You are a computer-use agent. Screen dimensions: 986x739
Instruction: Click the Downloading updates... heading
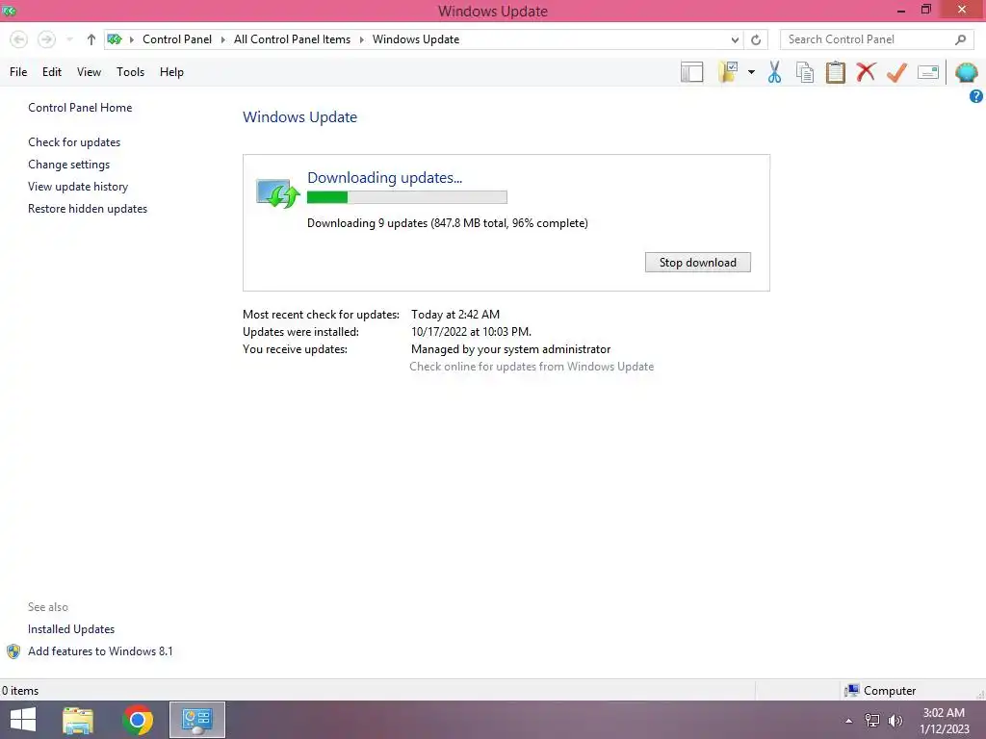(384, 178)
